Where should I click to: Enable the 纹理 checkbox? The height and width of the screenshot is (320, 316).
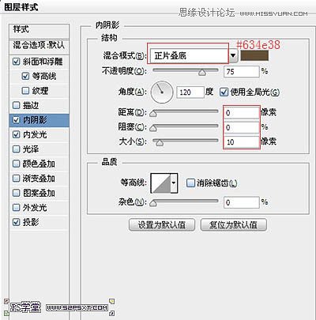click(x=25, y=91)
